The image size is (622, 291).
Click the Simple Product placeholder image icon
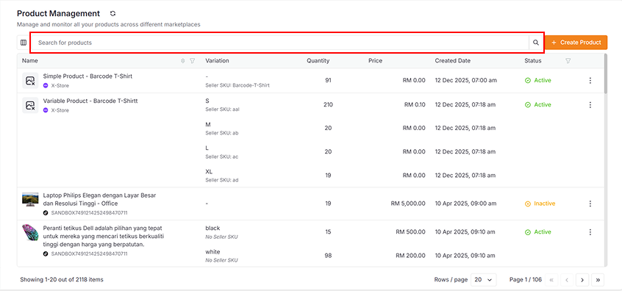click(30, 81)
